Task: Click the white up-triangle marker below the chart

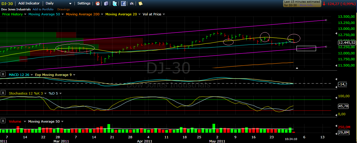Action: (297, 68)
